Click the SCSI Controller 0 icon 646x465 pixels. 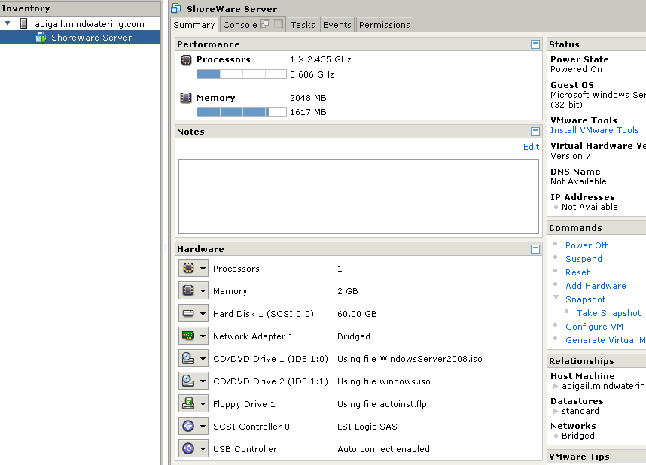[188, 427]
